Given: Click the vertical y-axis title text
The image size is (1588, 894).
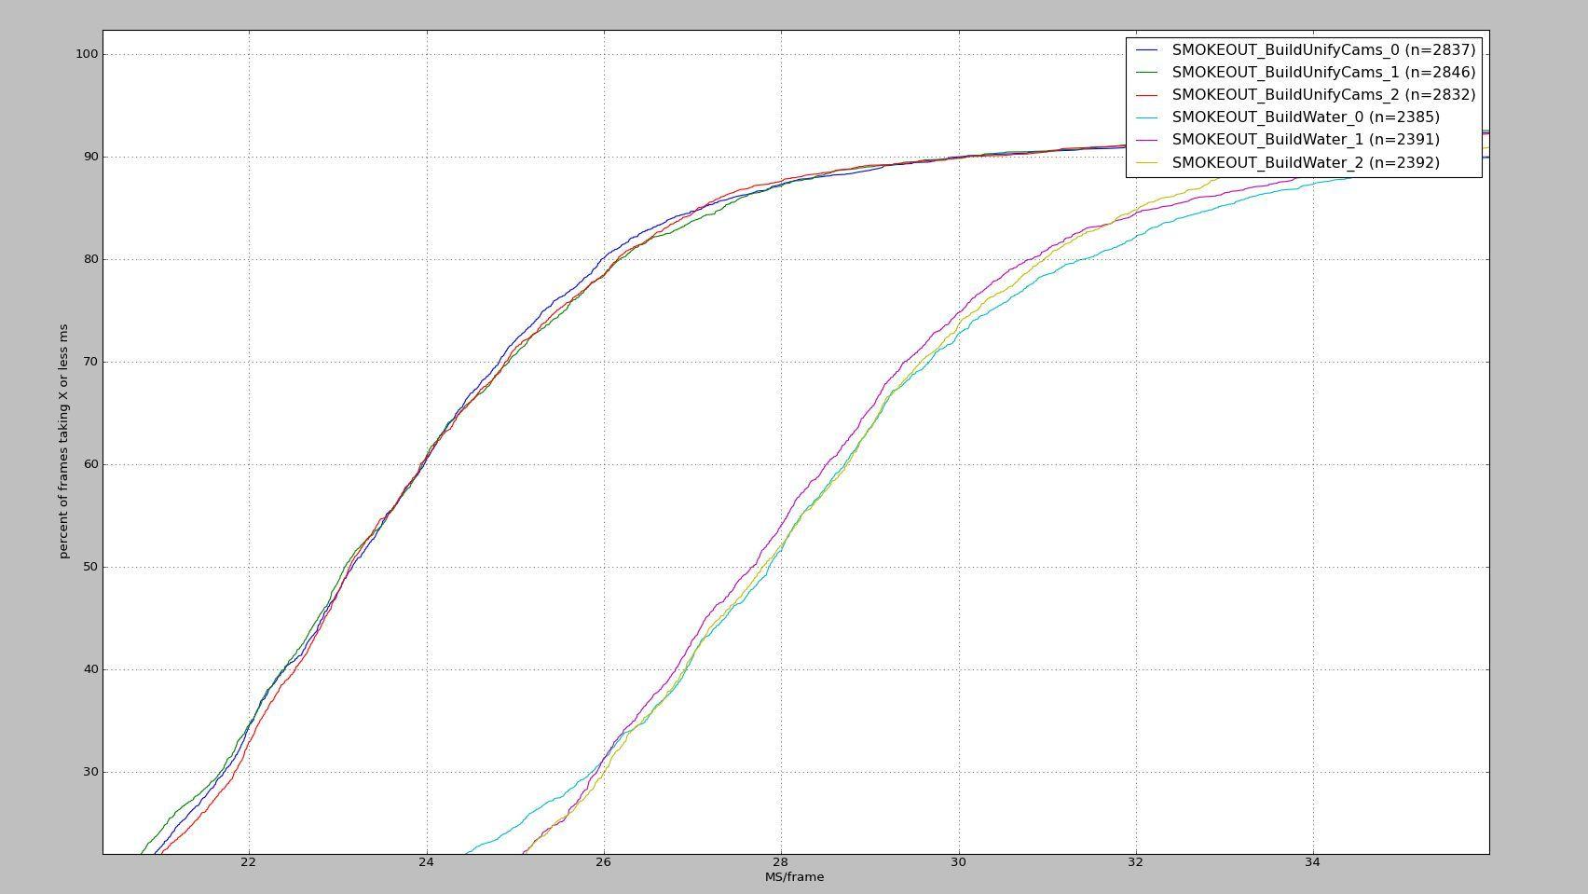Looking at the screenshot, I should point(63,441).
